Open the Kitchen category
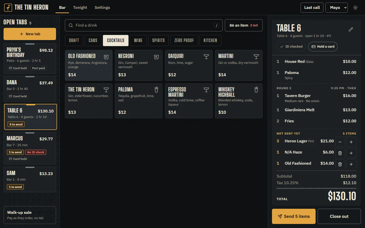The width and height of the screenshot is (365, 228). 210,41
